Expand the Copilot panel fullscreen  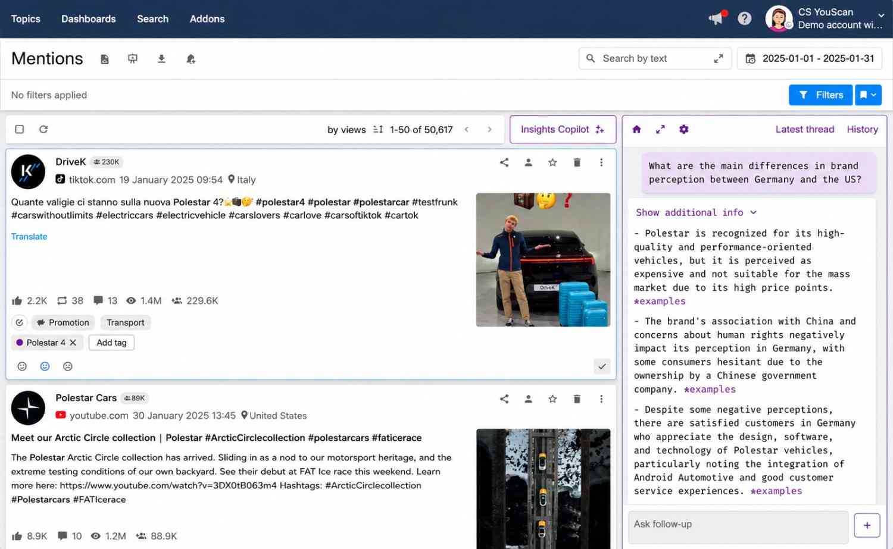(660, 129)
